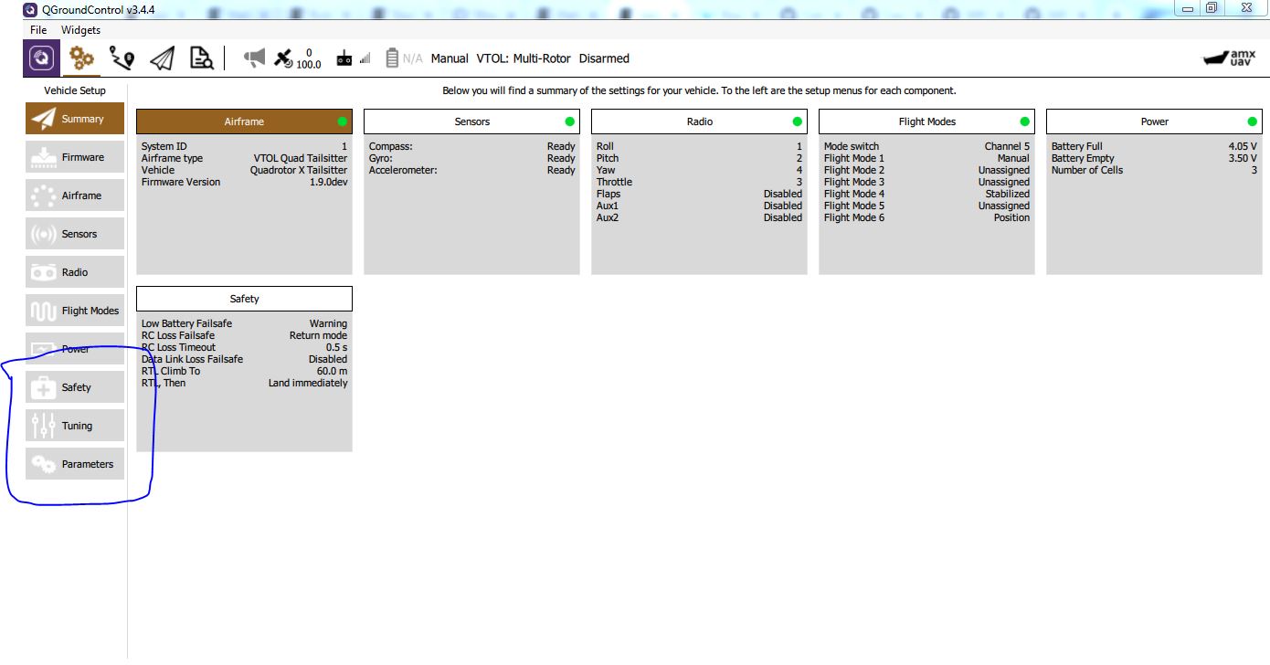The width and height of the screenshot is (1270, 665).
Task: Click the Airframe summary card header
Action: 244,121
